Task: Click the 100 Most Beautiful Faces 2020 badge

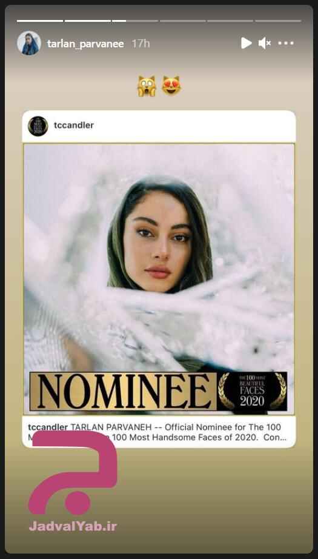Action: click(x=252, y=391)
